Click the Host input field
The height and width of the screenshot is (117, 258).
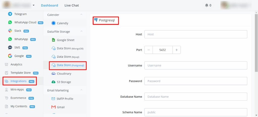coord(196,34)
